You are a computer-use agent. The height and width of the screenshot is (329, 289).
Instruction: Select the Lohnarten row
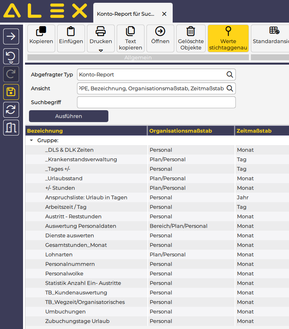tap(59, 254)
